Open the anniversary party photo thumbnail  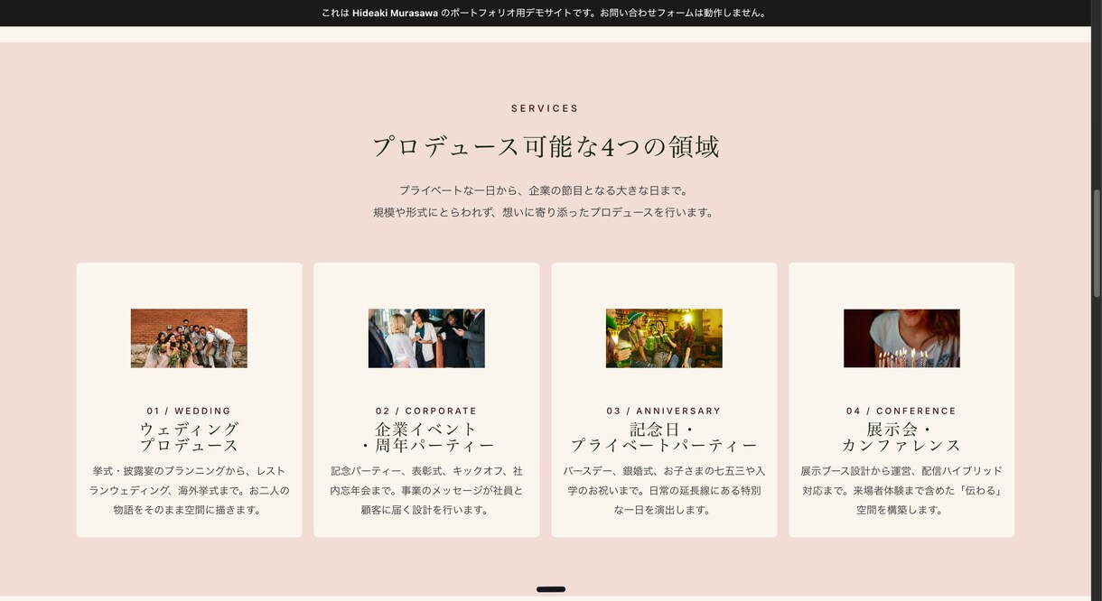tap(664, 338)
